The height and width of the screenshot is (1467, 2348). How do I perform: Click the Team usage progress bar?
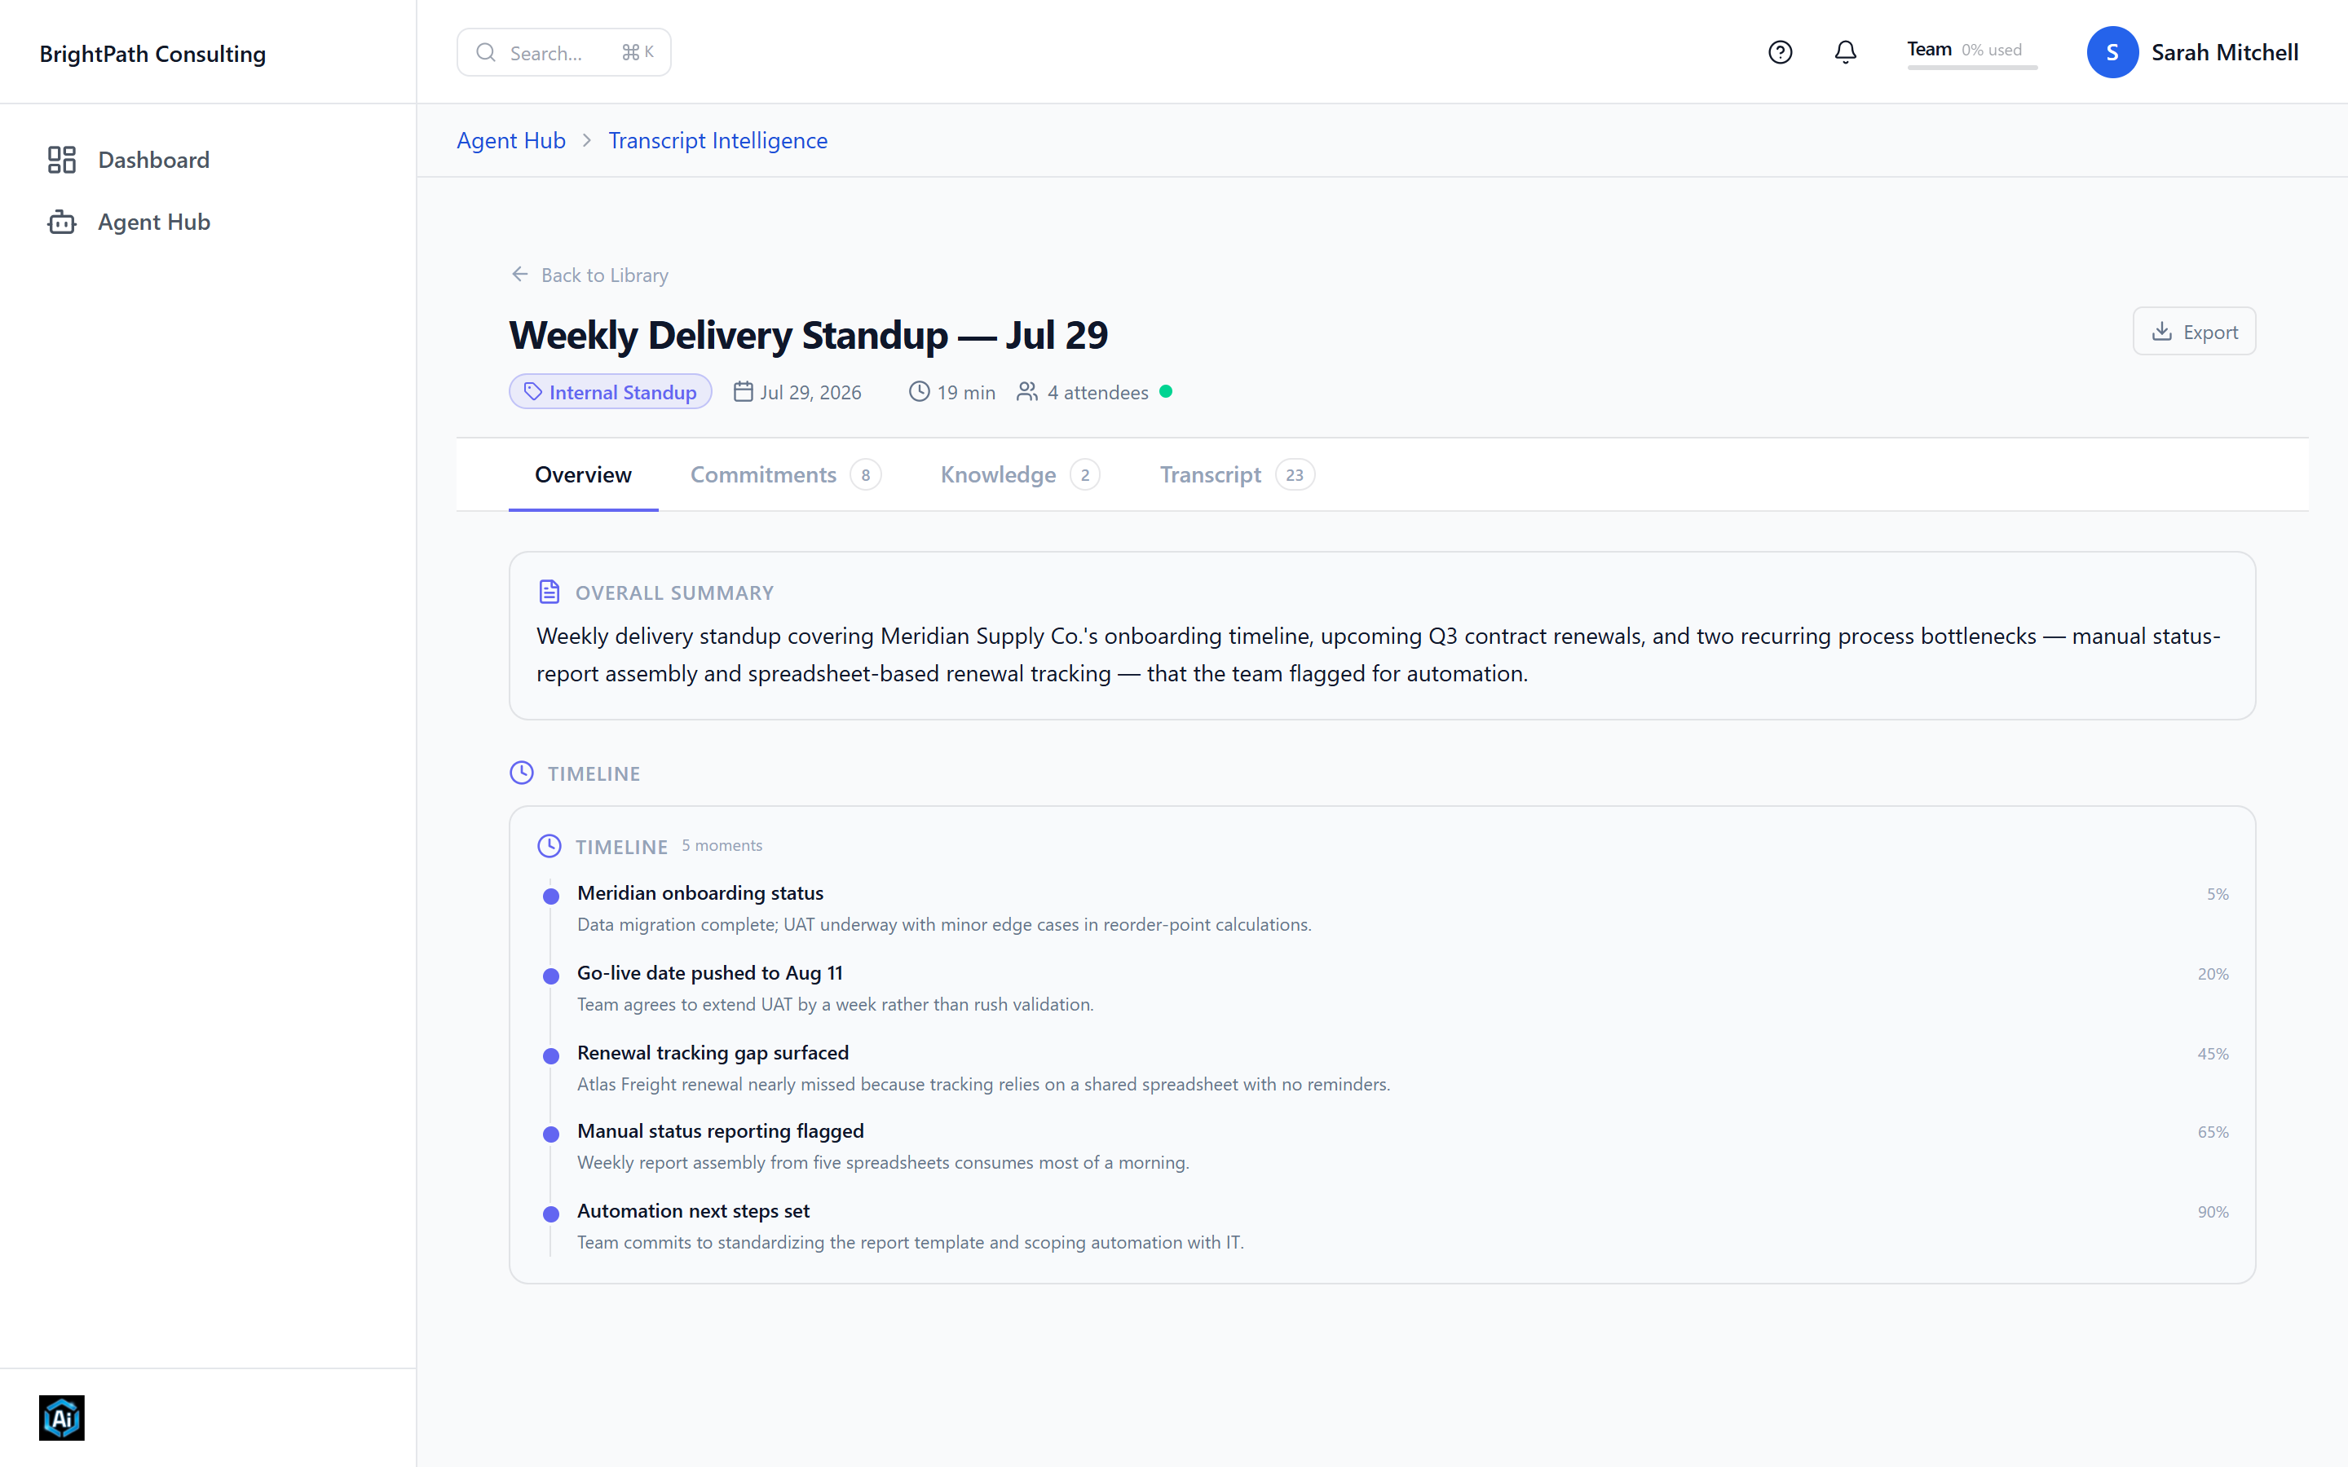1971,68
